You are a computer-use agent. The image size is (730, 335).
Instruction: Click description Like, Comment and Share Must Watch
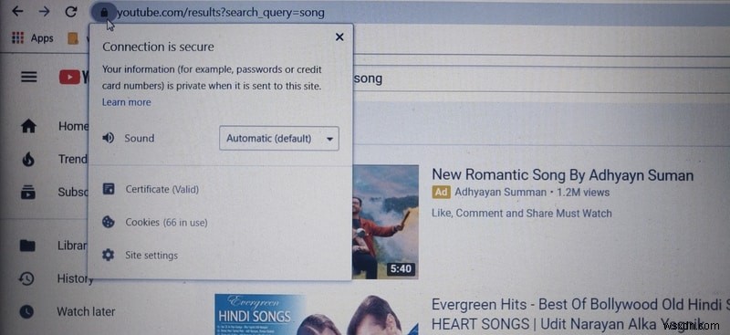521,213
